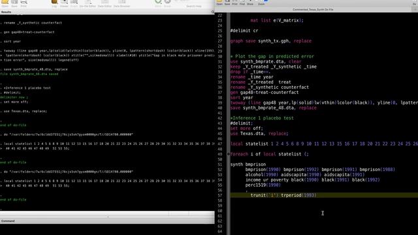
Task: Click Save in the Stata main toolbar
Action: [14, 3]
